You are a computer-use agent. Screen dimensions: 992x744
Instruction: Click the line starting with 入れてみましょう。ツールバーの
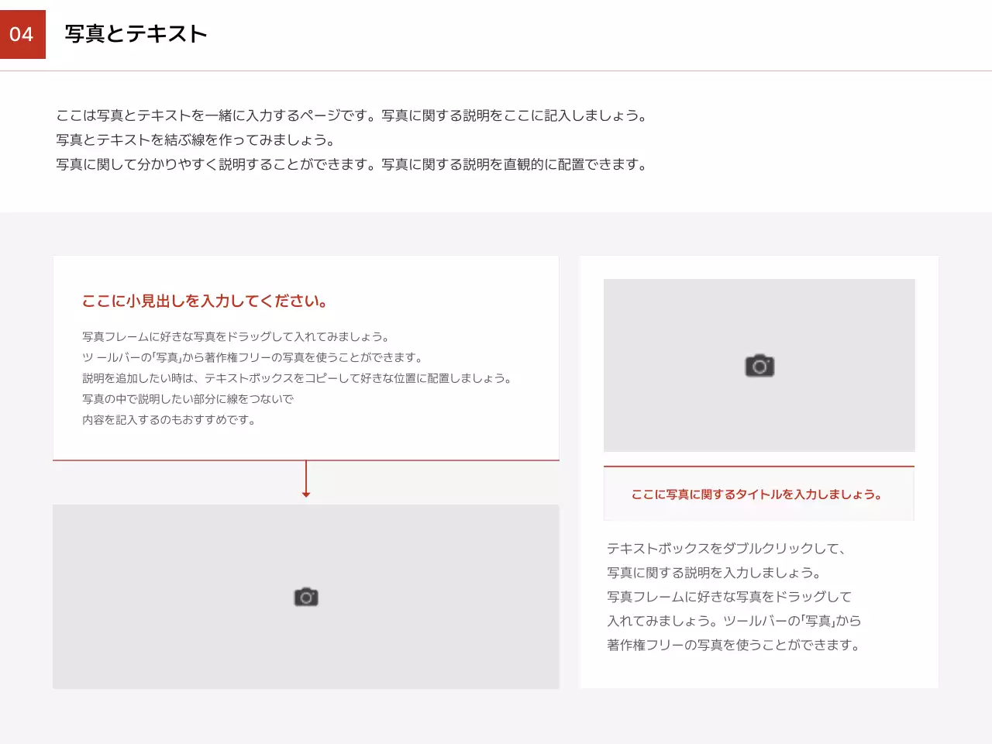point(733,621)
